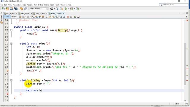
Task: Open the Edit menu
Action: [6, 5]
